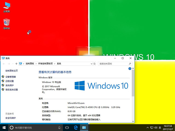This screenshot has width=175, height=131.
Task: Click shield icon beside 远程设置
Action: click(x=3, y=81)
